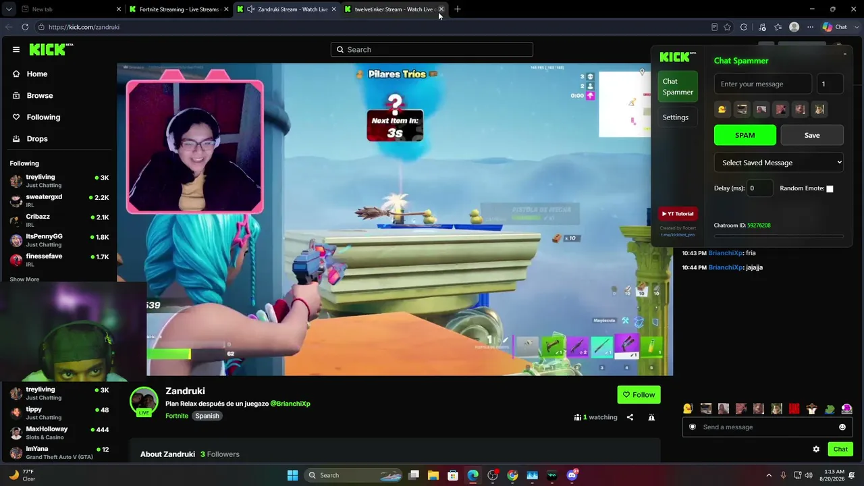The width and height of the screenshot is (864, 486).
Task: Click the green SPAM button
Action: (745, 135)
